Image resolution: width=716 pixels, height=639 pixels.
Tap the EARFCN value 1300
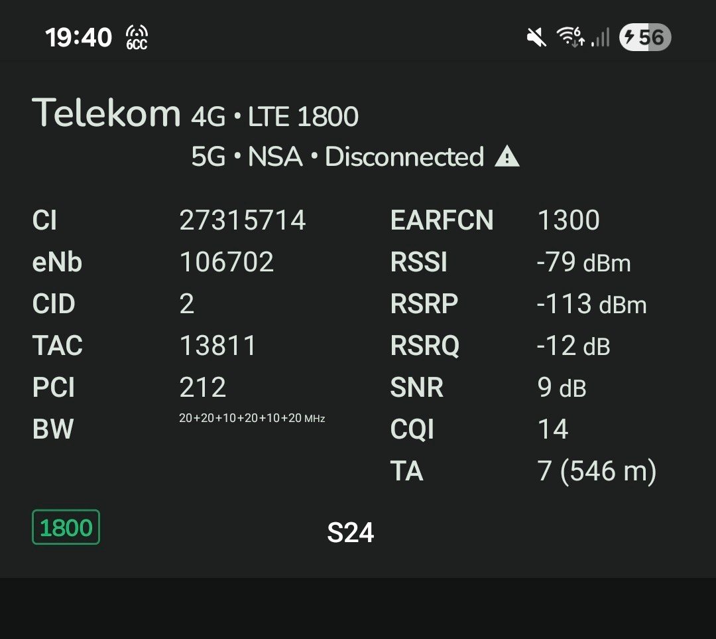568,220
